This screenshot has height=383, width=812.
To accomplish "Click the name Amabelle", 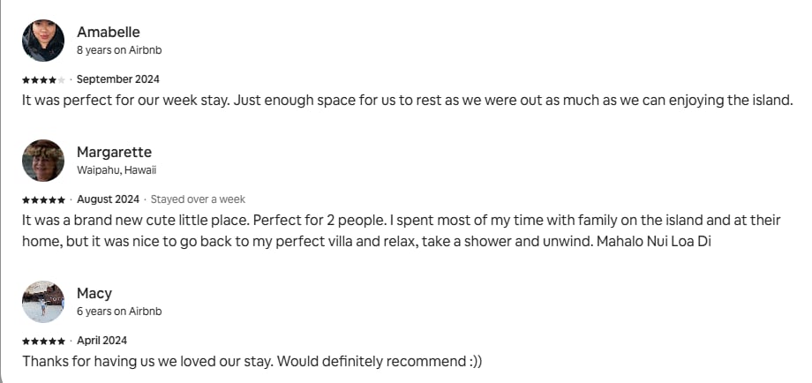I will tap(109, 33).
